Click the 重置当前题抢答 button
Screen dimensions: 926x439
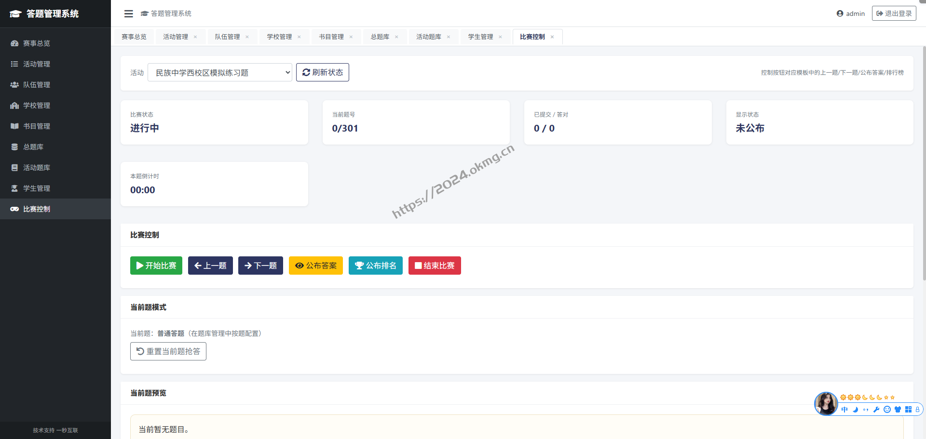tap(168, 351)
